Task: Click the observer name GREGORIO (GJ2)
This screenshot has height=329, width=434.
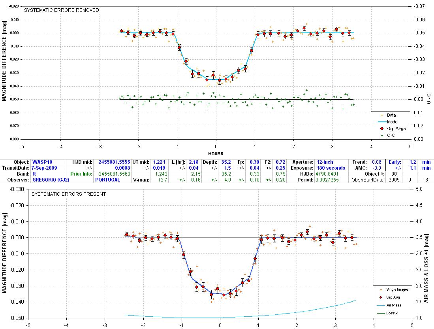Action: click(x=51, y=180)
